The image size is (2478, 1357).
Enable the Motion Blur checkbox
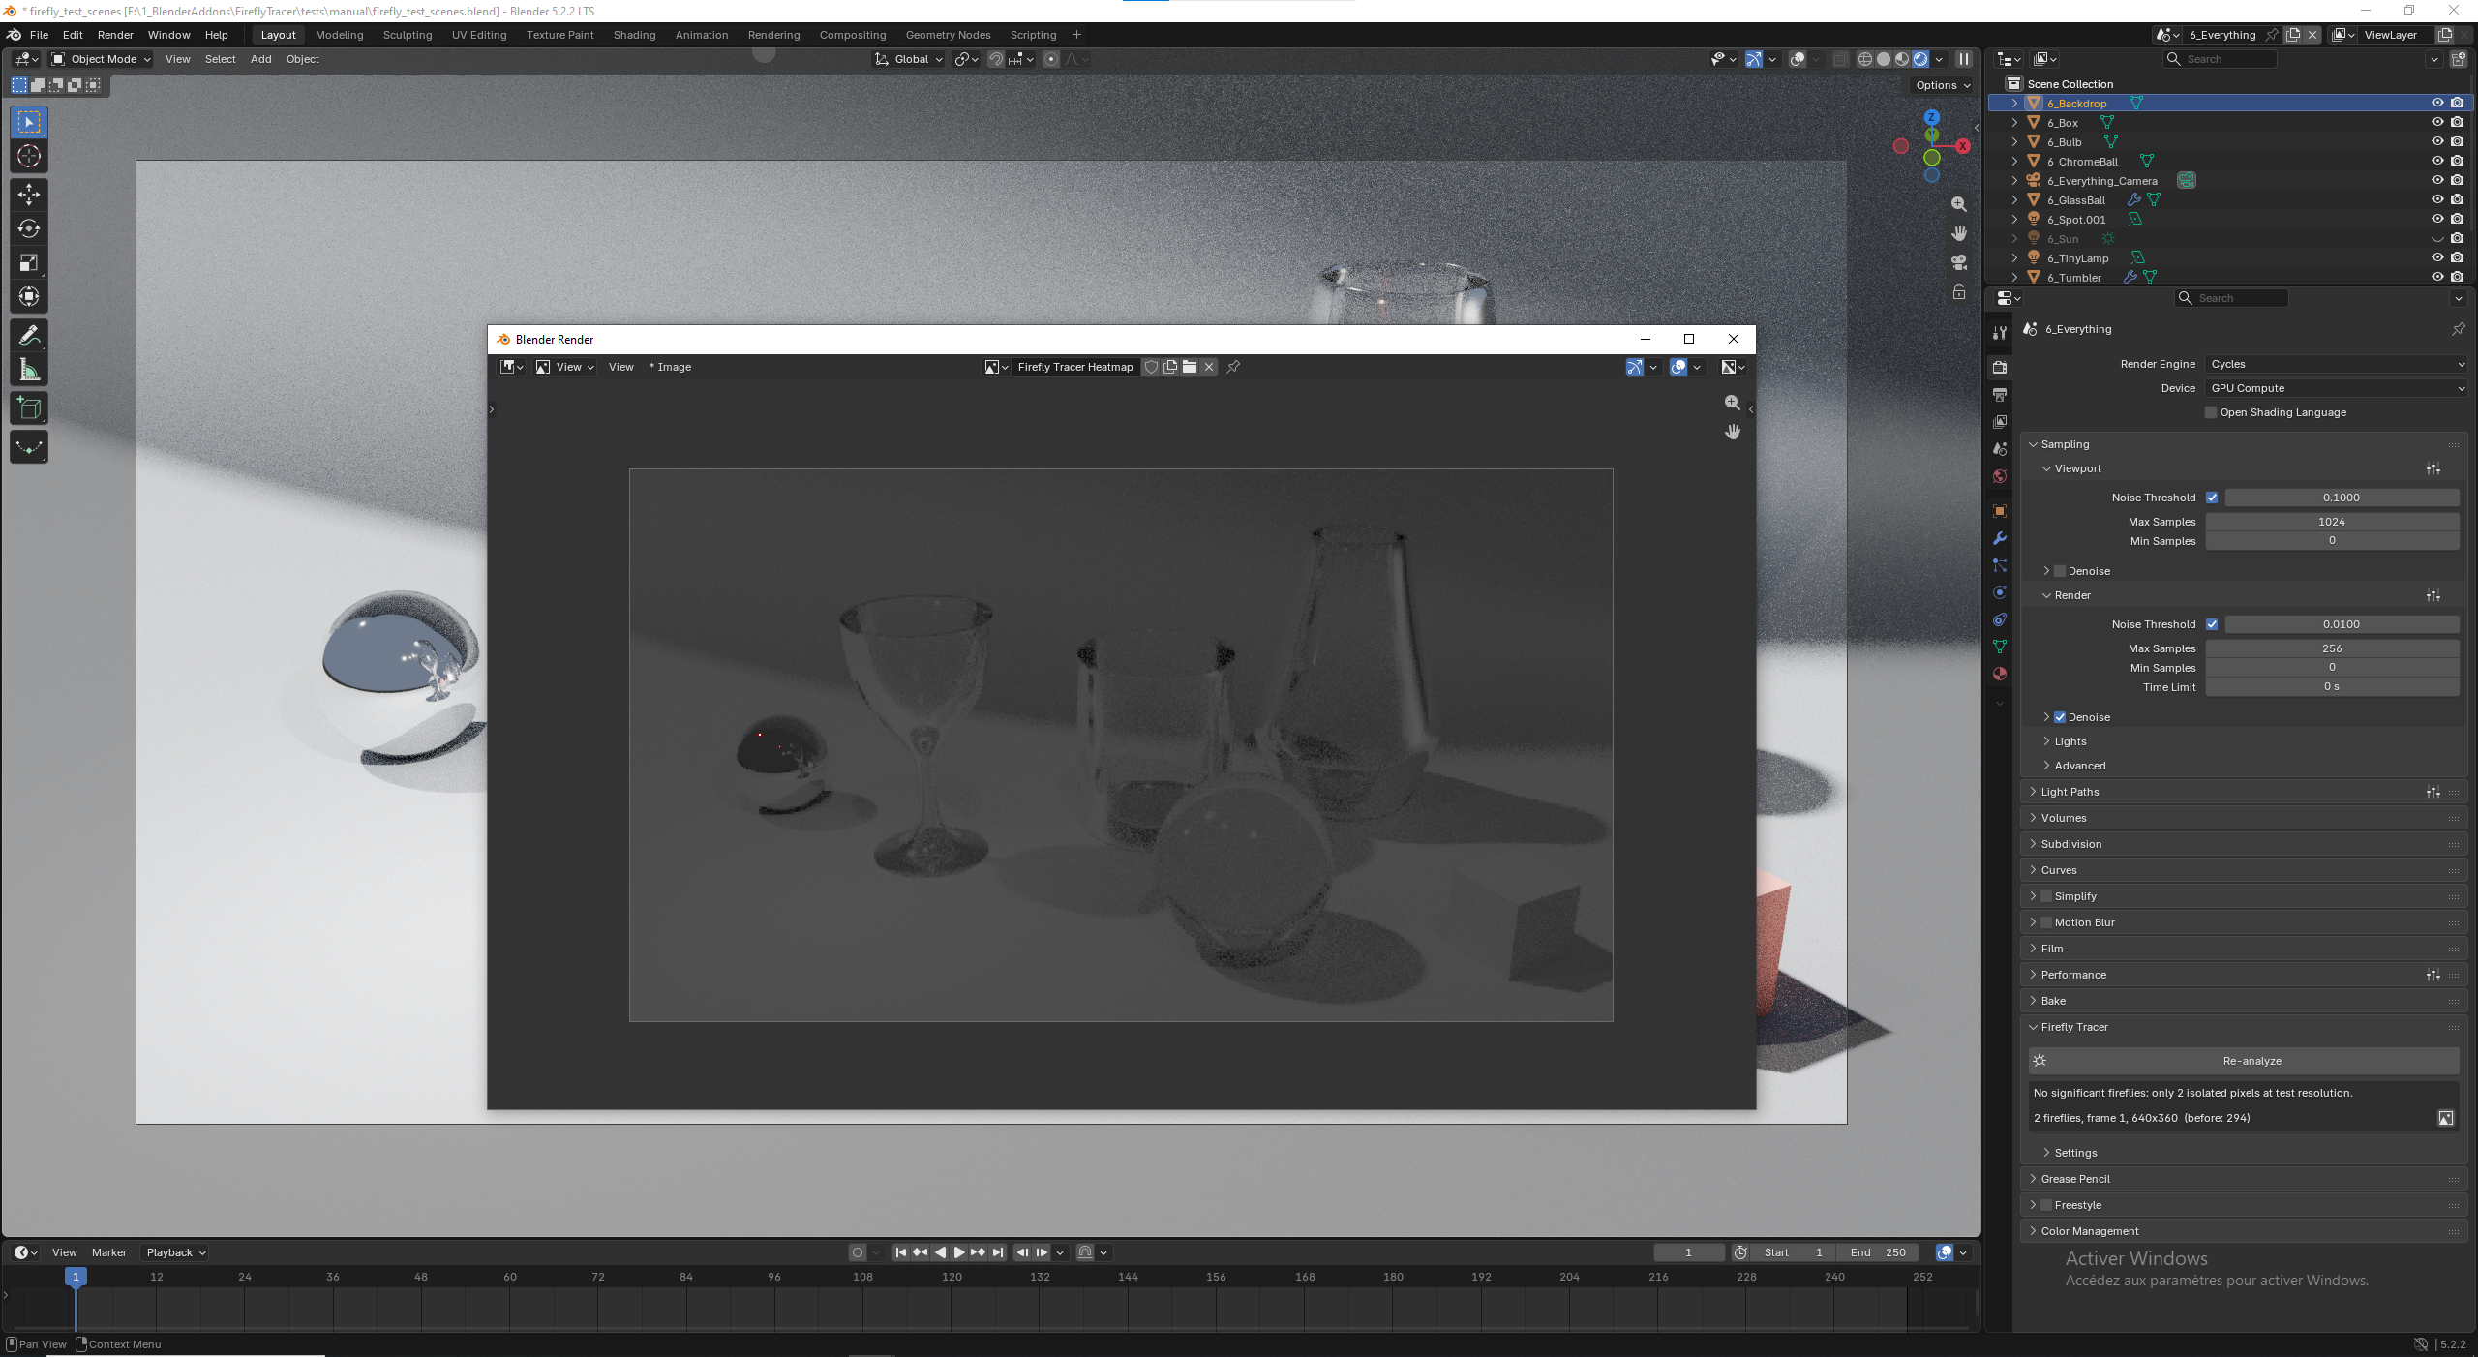pyautogui.click(x=2046, y=922)
